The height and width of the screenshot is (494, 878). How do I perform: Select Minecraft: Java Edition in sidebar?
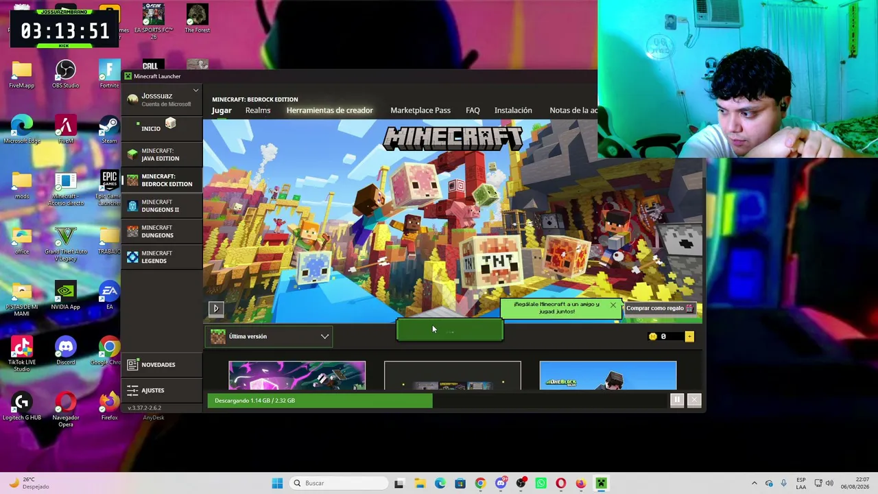(x=162, y=154)
